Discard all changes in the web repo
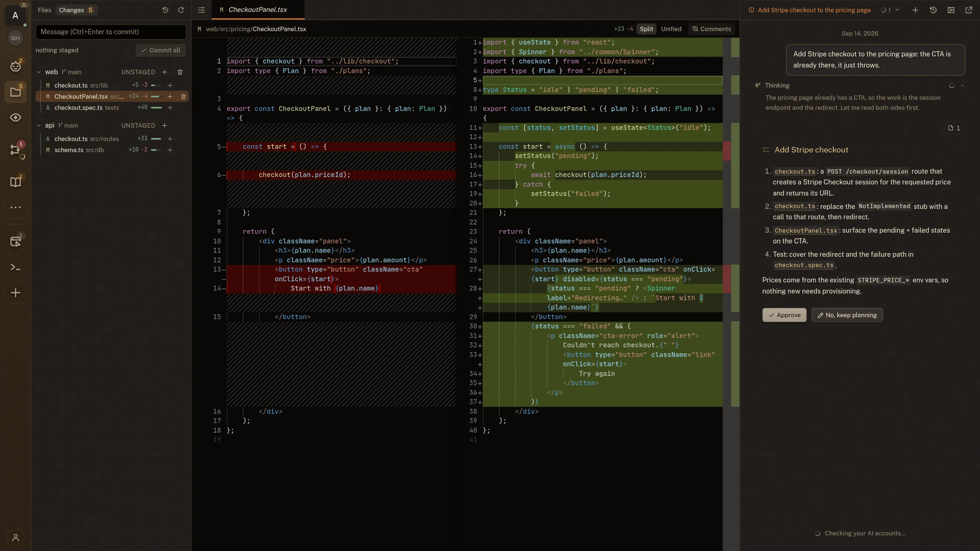 [180, 72]
